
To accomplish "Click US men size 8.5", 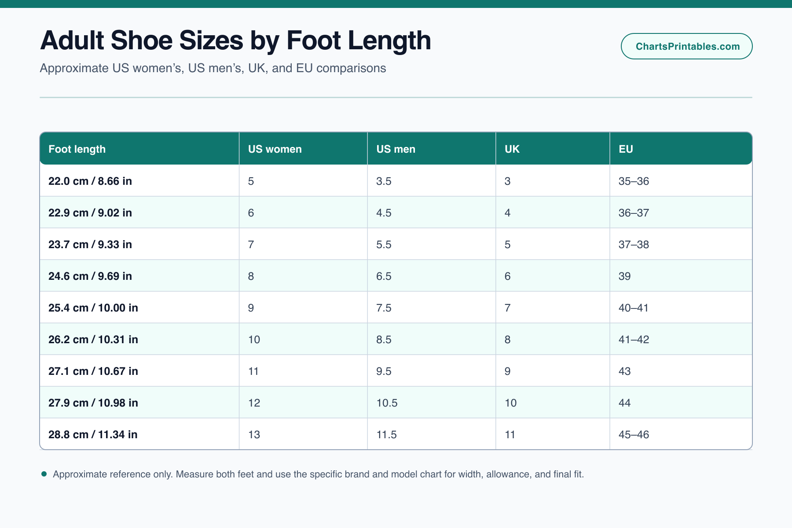I will [x=432, y=339].
